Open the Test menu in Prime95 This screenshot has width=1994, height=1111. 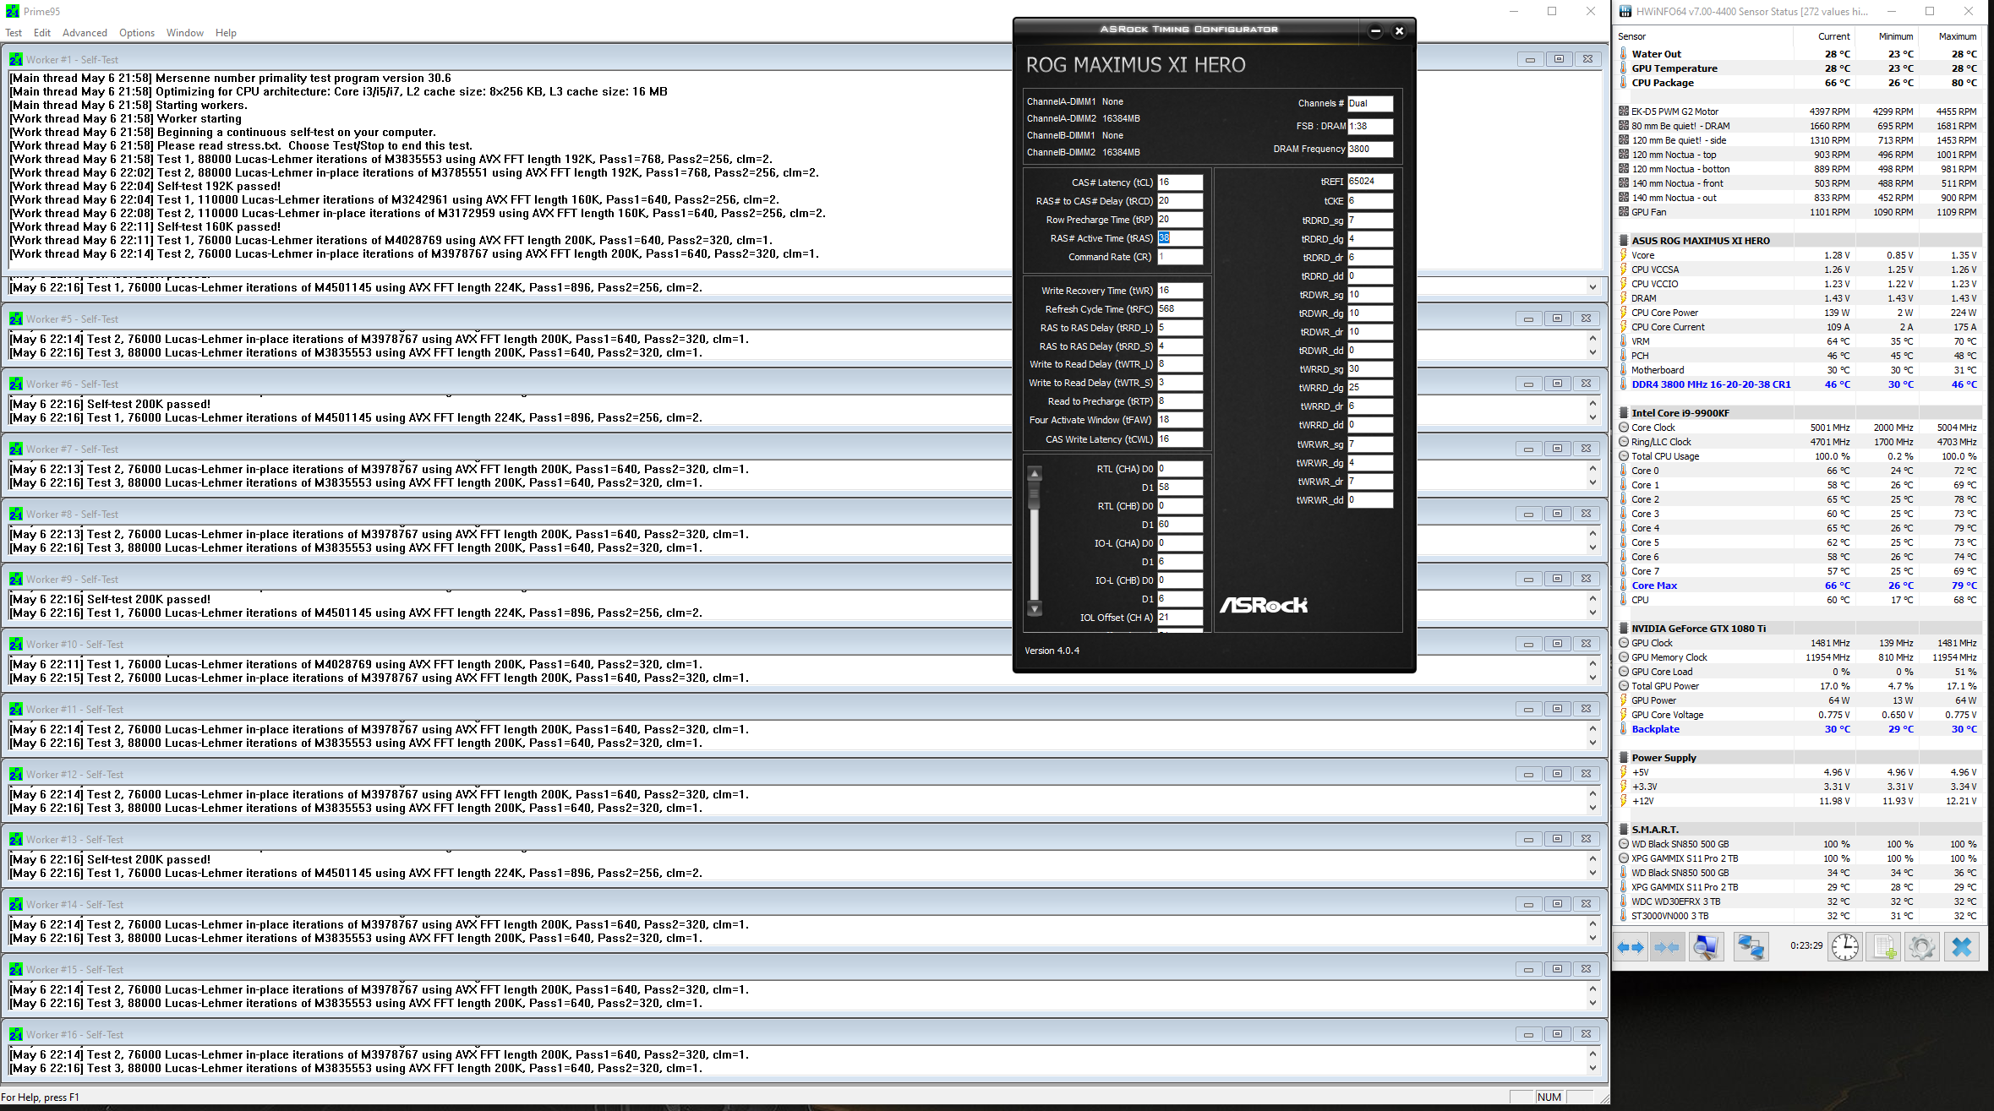[14, 33]
